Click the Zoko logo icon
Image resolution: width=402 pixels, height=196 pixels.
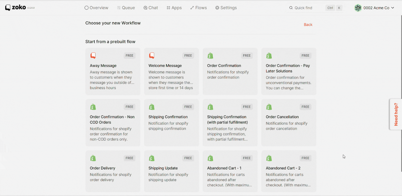8,8
